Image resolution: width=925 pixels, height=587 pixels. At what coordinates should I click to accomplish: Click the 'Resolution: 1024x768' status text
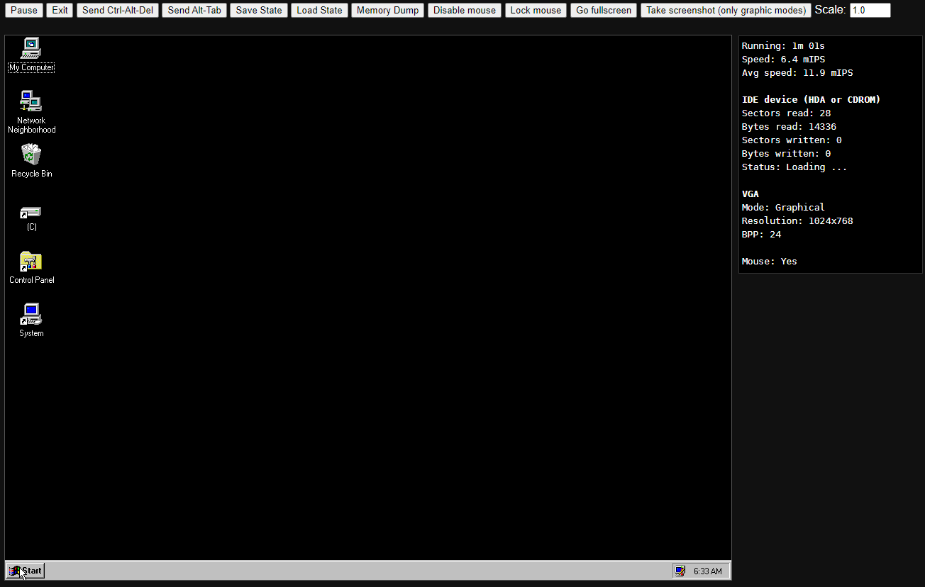click(797, 221)
